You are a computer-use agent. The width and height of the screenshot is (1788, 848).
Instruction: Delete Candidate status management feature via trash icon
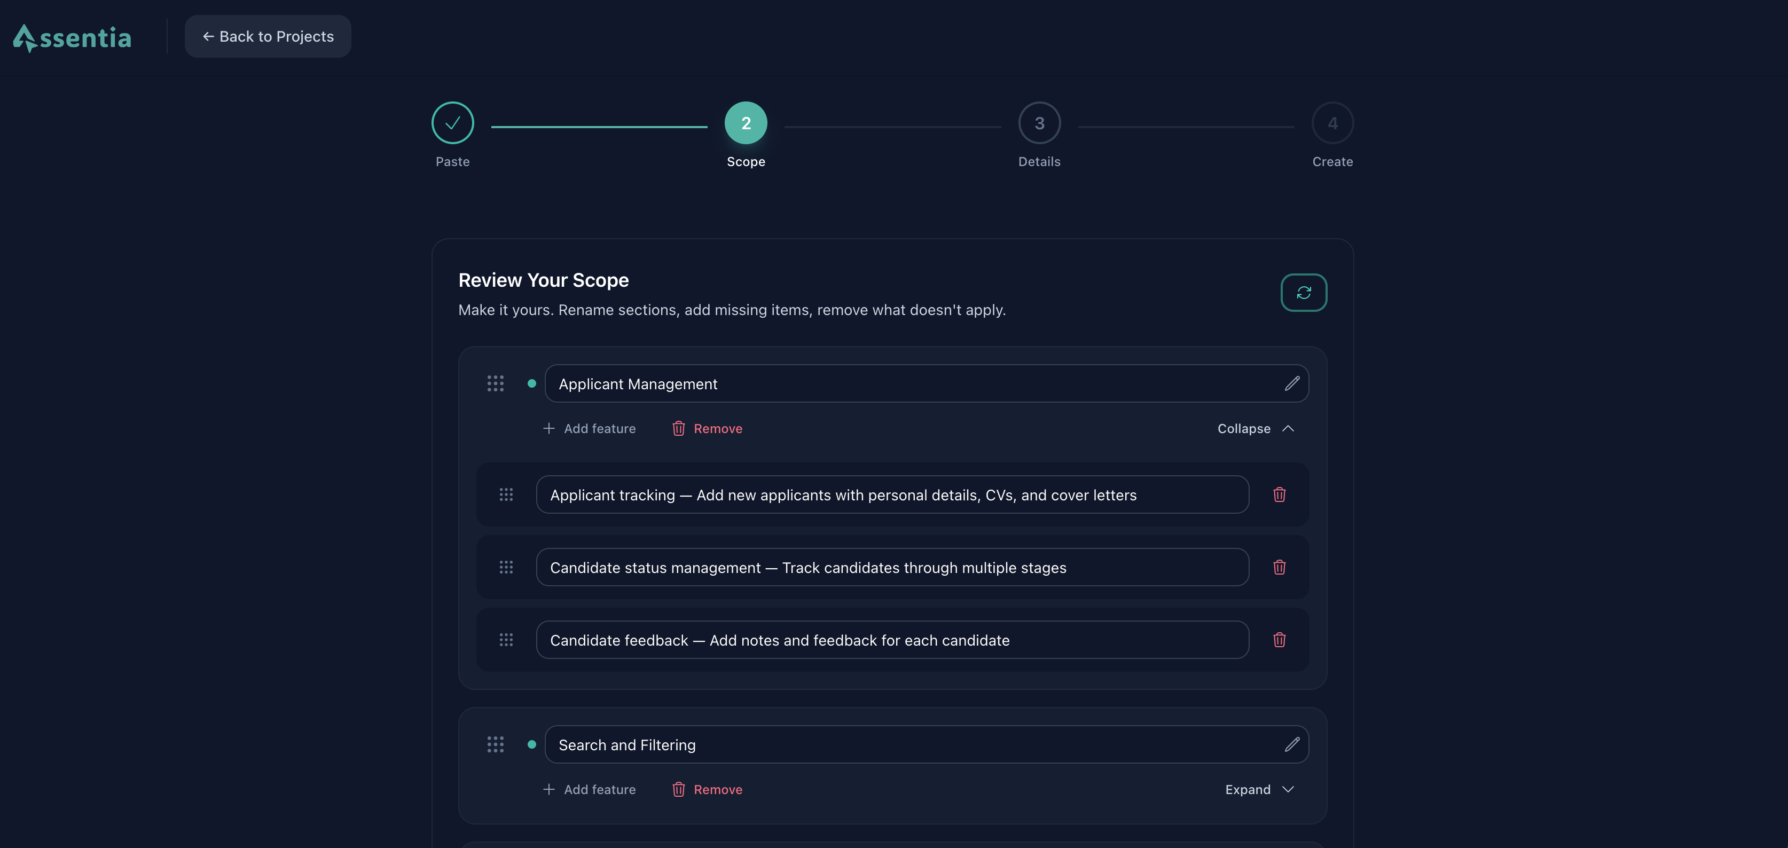[1279, 568]
